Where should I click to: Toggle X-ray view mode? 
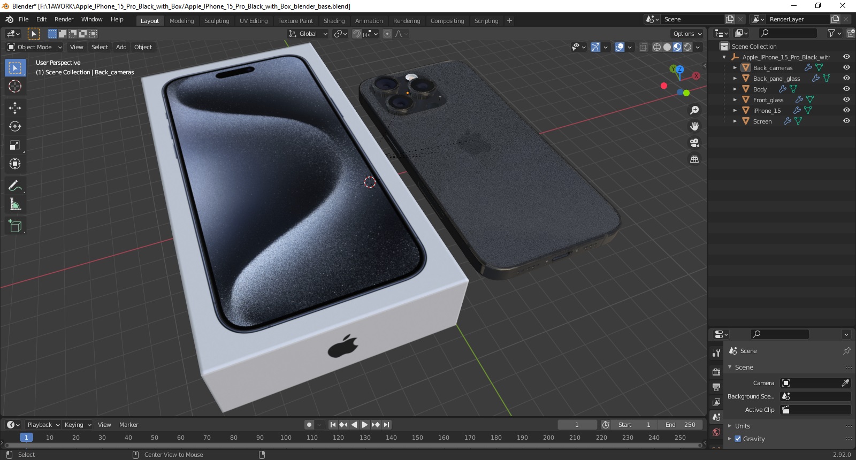click(643, 47)
